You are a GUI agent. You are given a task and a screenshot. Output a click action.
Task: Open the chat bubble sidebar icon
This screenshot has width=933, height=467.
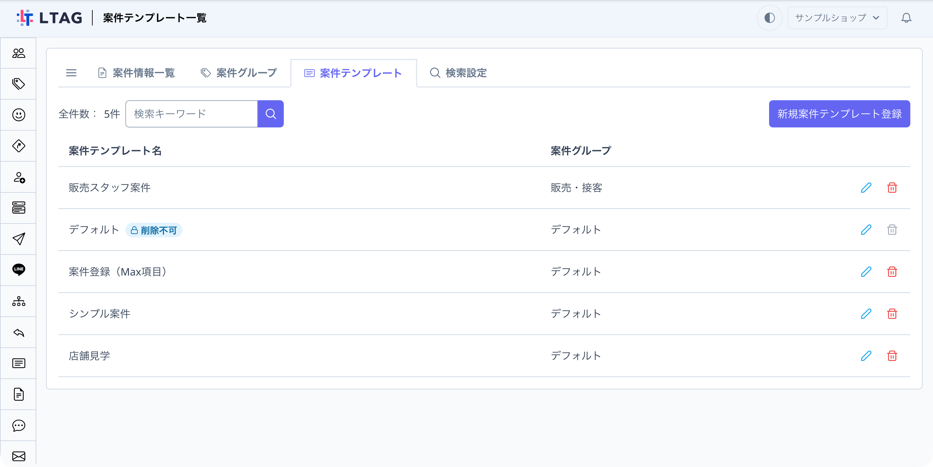18,425
